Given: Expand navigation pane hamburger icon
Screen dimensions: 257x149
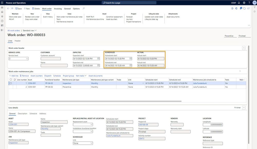Looking at the screenshot, I should (2, 7).
